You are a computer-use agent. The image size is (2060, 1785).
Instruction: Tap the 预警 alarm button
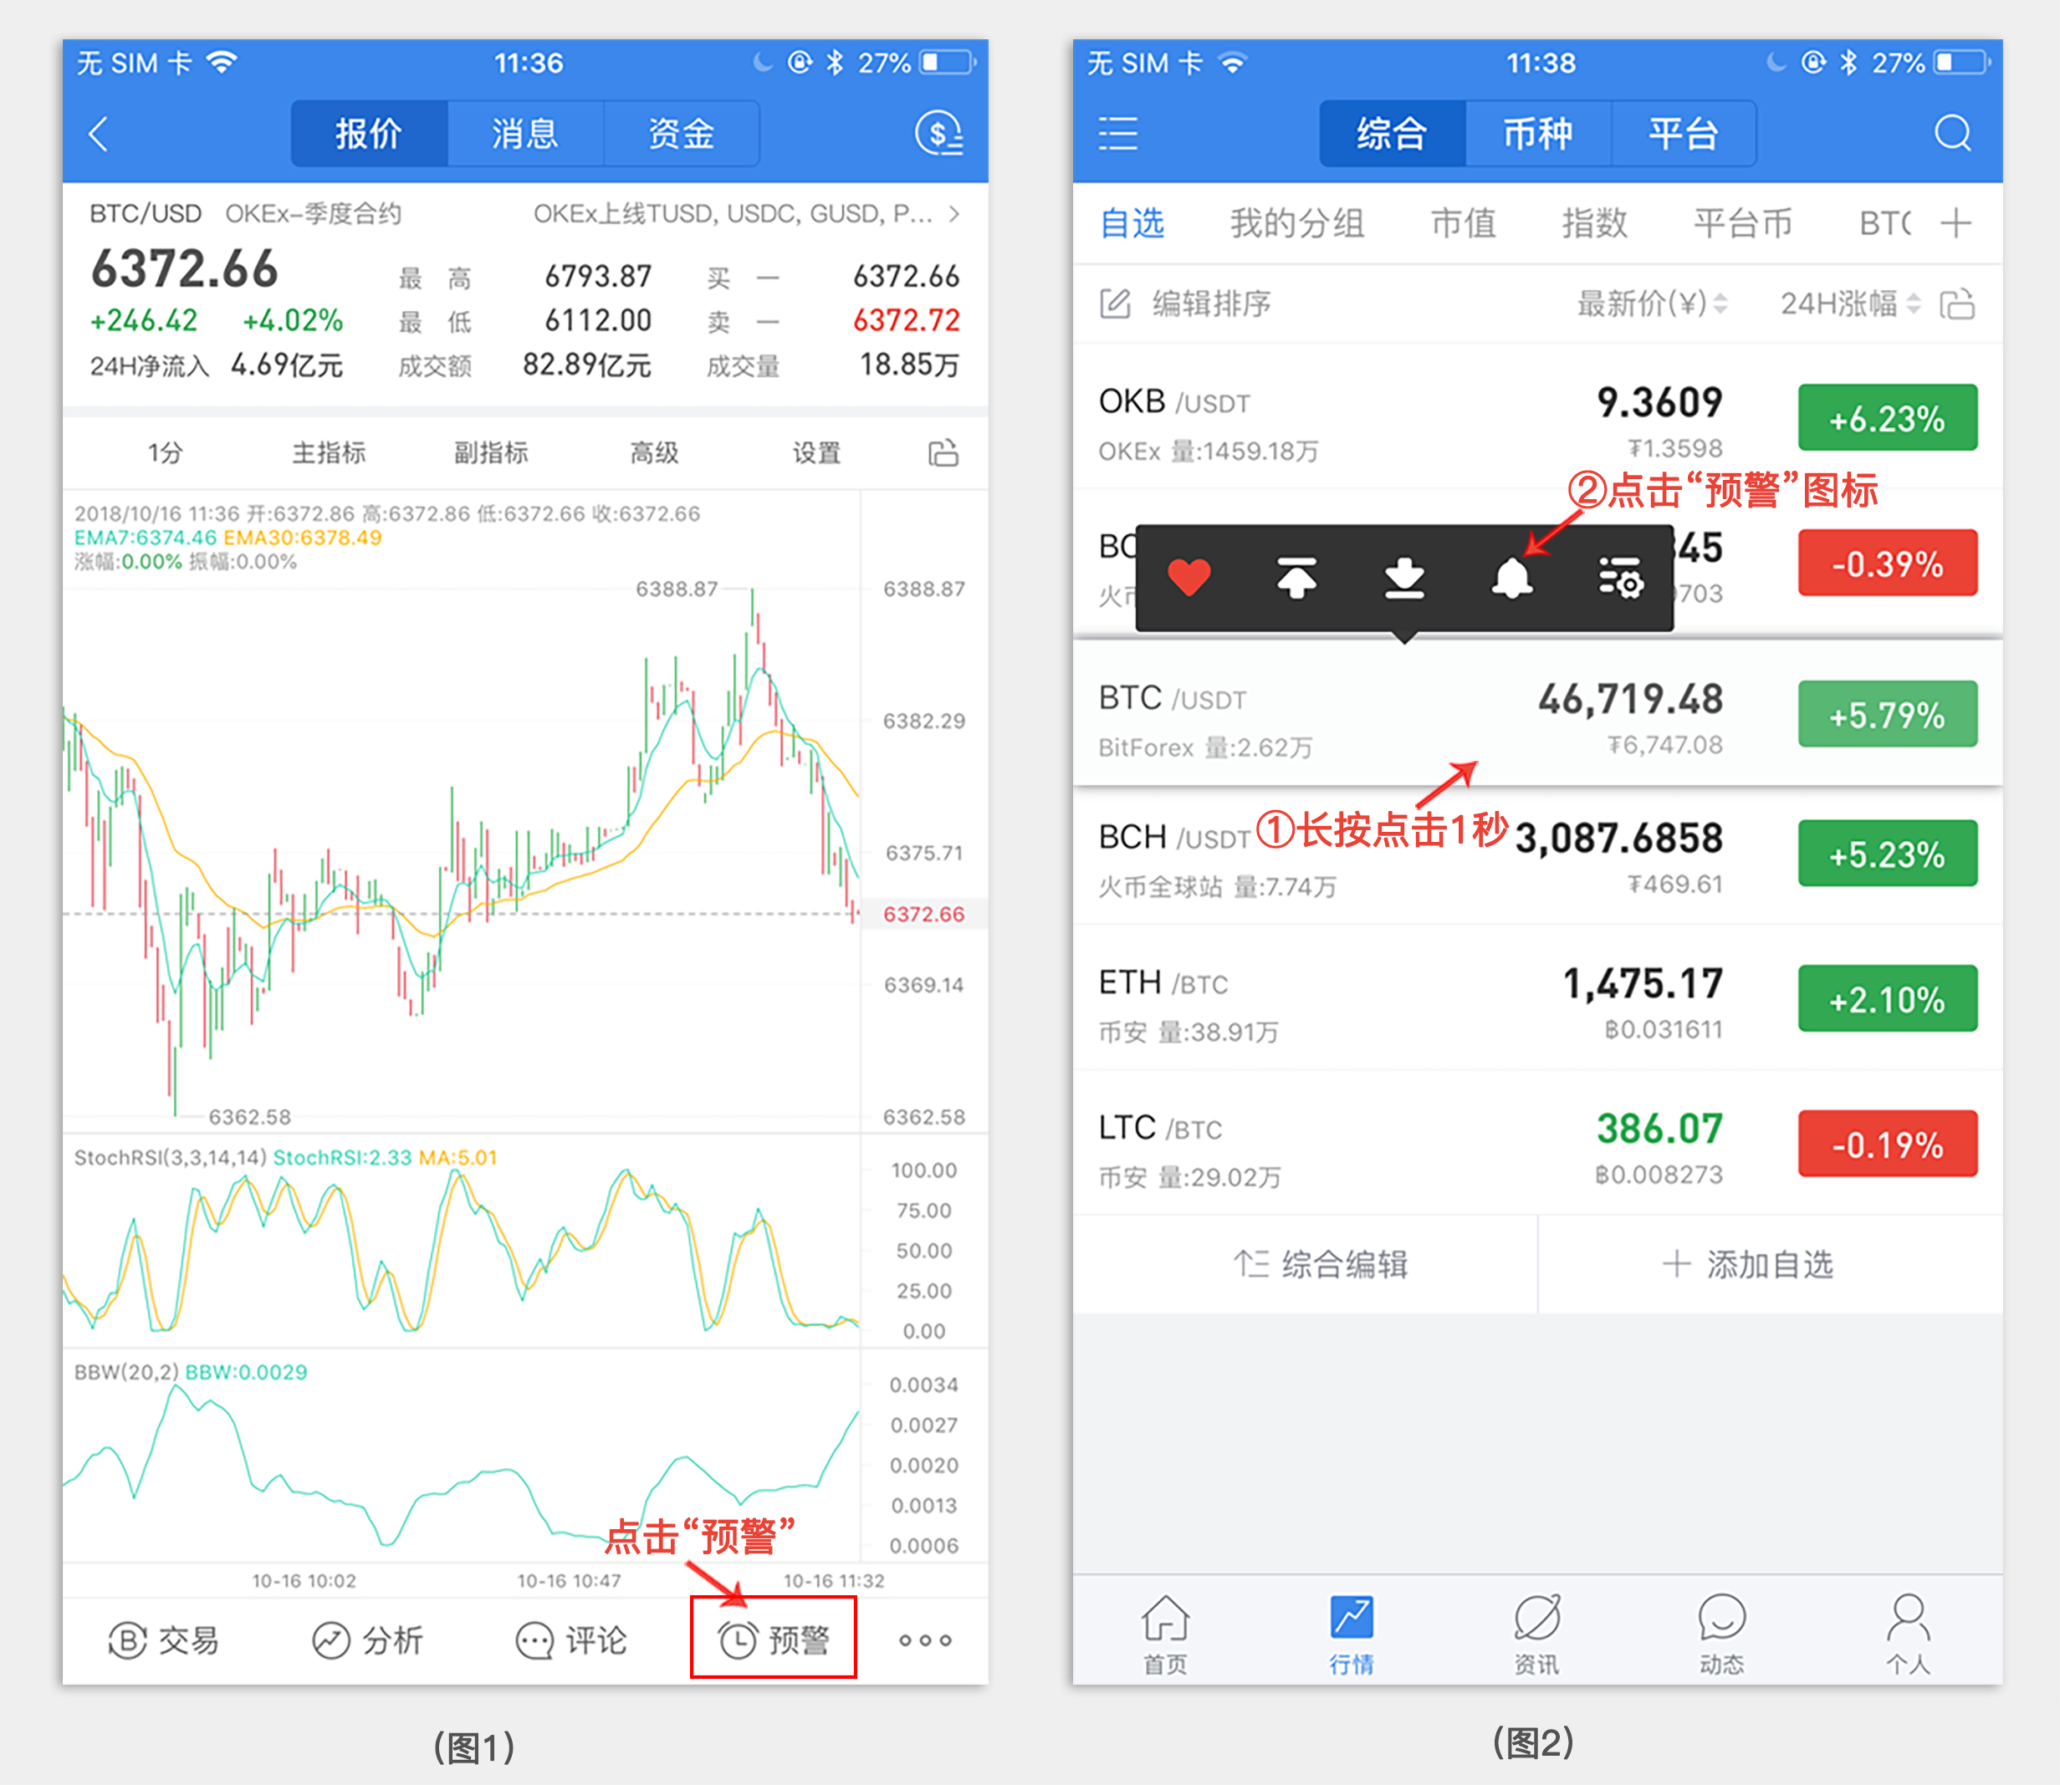(774, 1639)
